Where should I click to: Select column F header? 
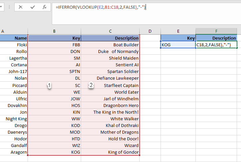(x=216, y=31)
